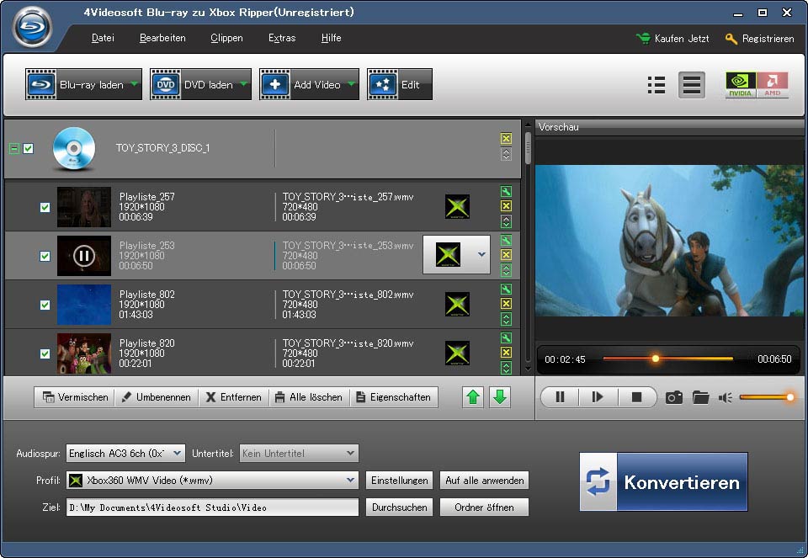808x558 pixels.
Task: Click the snapshot camera icon
Action: click(x=673, y=397)
